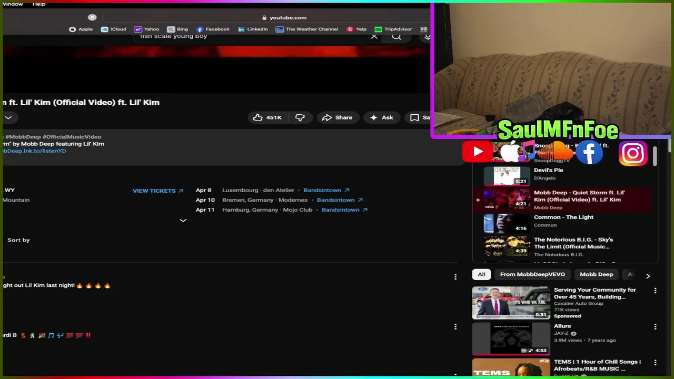The image size is (674, 379).
Task: Click the 'Serving Your Community' video title
Action: coord(594,293)
